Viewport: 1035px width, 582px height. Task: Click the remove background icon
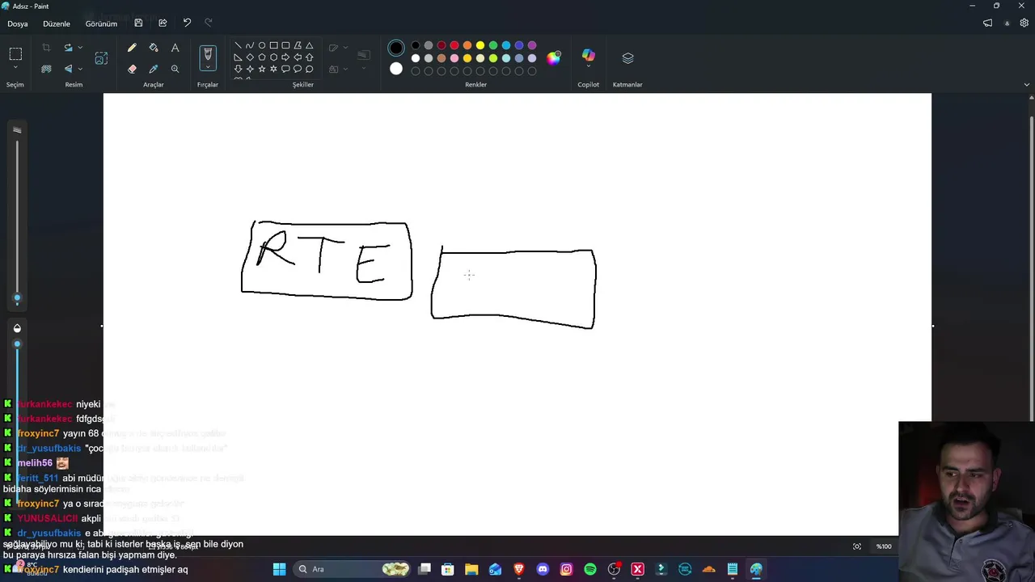pyautogui.click(x=46, y=69)
